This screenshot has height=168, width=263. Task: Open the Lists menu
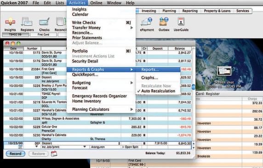click(60, 3)
